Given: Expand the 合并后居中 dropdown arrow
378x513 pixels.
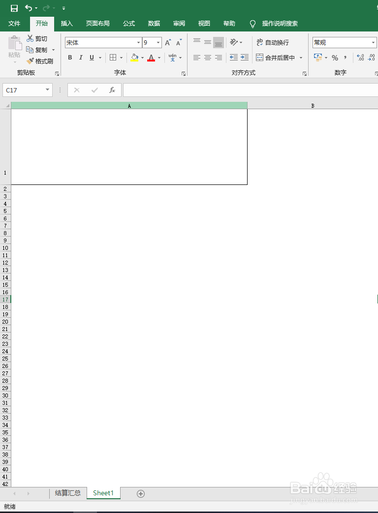Looking at the screenshot, I should click(x=301, y=58).
